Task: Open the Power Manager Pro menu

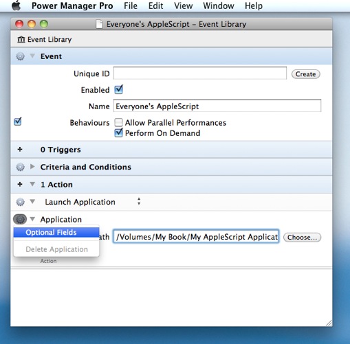Action: click(x=72, y=5)
